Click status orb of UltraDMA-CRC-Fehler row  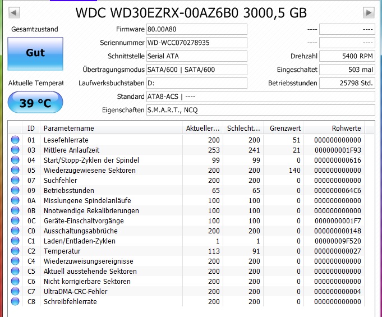(15, 291)
